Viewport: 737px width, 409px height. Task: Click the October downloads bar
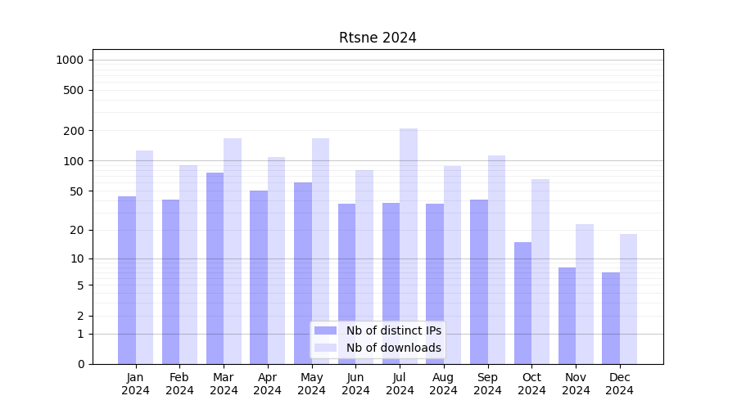coord(540,271)
